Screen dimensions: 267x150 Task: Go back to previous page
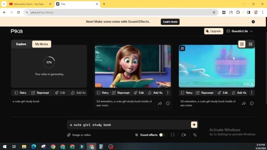(x=5, y=12)
